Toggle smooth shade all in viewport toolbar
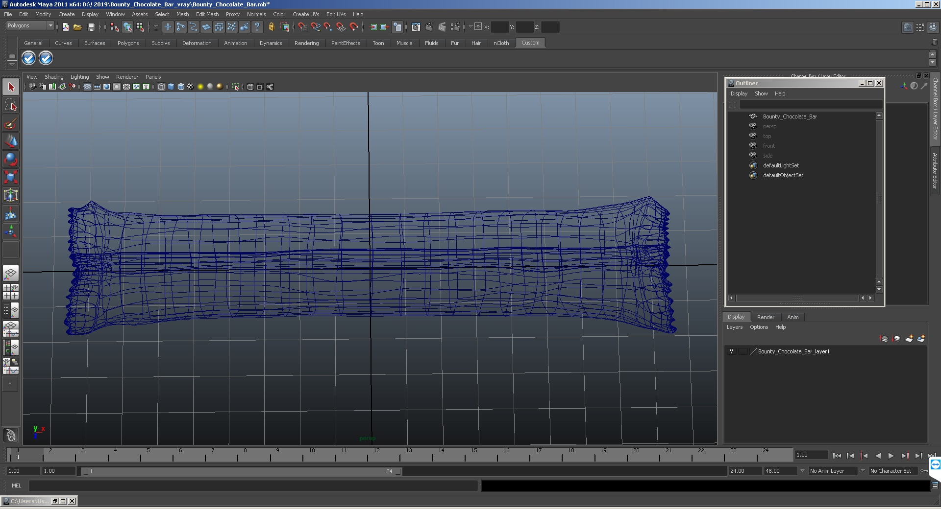Screen dimensions: 941x509 pyautogui.click(x=171, y=87)
